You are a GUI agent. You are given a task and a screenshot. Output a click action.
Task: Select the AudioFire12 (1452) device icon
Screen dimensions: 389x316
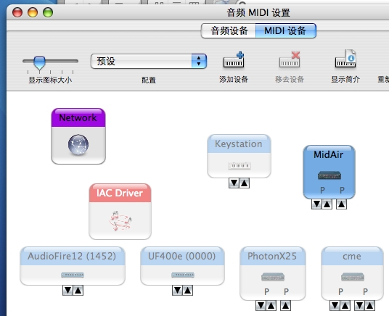pos(73,275)
